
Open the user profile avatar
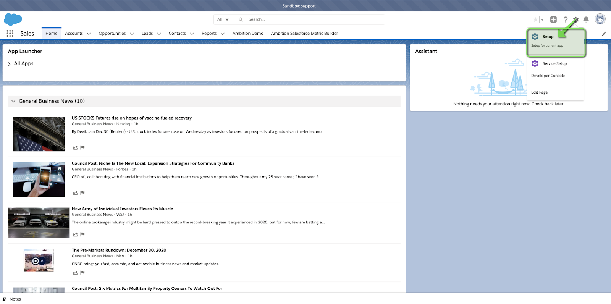[x=600, y=19]
